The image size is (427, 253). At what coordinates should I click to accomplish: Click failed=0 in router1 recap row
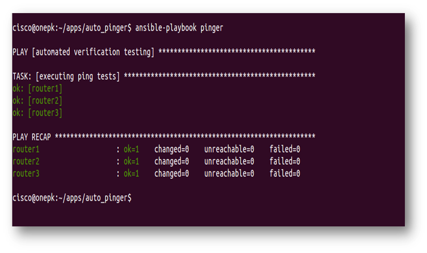point(285,149)
